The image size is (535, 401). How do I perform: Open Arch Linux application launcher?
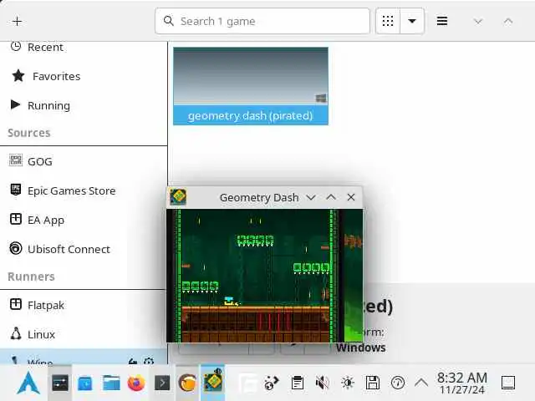[x=28, y=383]
